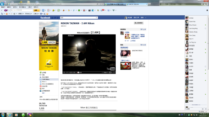Click the NIKON TAIWAN page title
The image size is (209, 117).
click(x=70, y=23)
